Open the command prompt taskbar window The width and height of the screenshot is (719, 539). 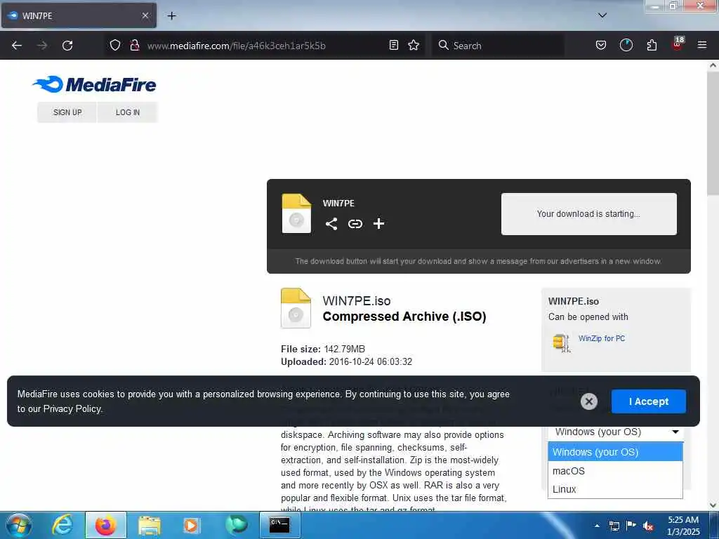pos(279,525)
